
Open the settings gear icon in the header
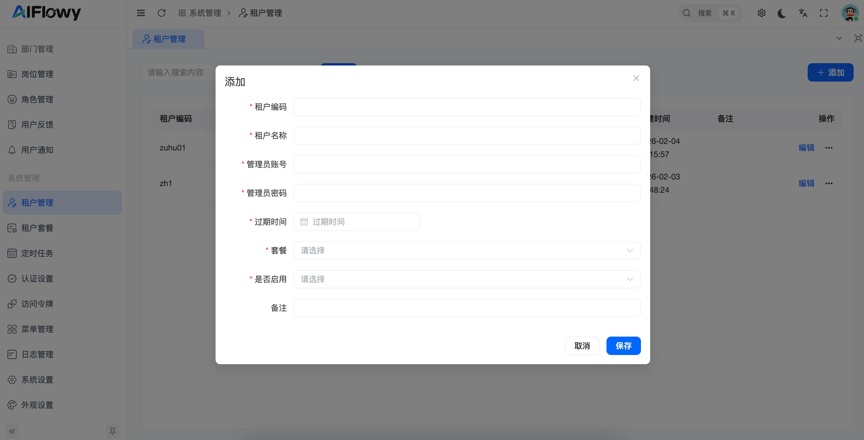[761, 13]
